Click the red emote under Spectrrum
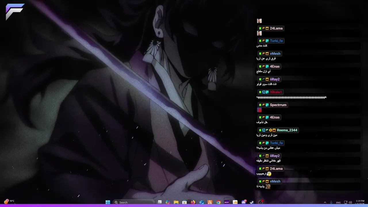Image resolution: width=368 pixels, height=207 pixels. tap(259, 110)
